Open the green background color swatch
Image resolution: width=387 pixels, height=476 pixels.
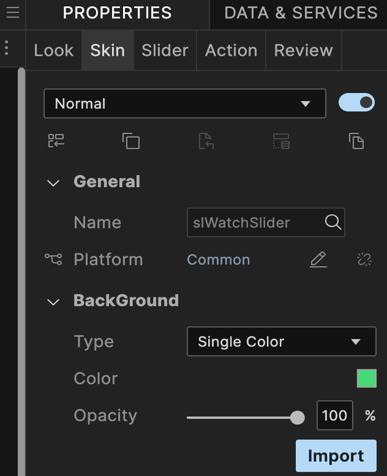point(366,379)
